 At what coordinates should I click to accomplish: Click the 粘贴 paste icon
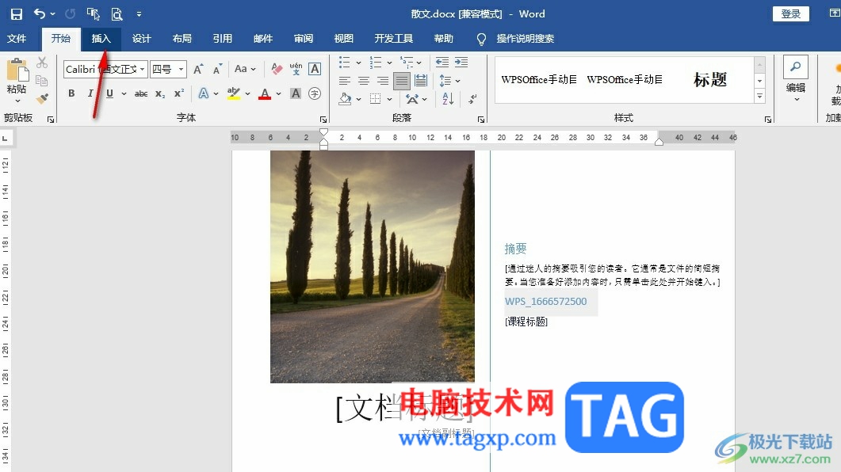point(17,70)
